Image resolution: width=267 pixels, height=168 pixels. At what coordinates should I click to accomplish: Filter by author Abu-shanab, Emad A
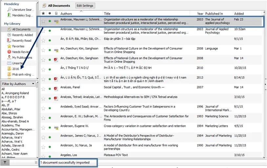pyautogui.click(x=15, y=121)
